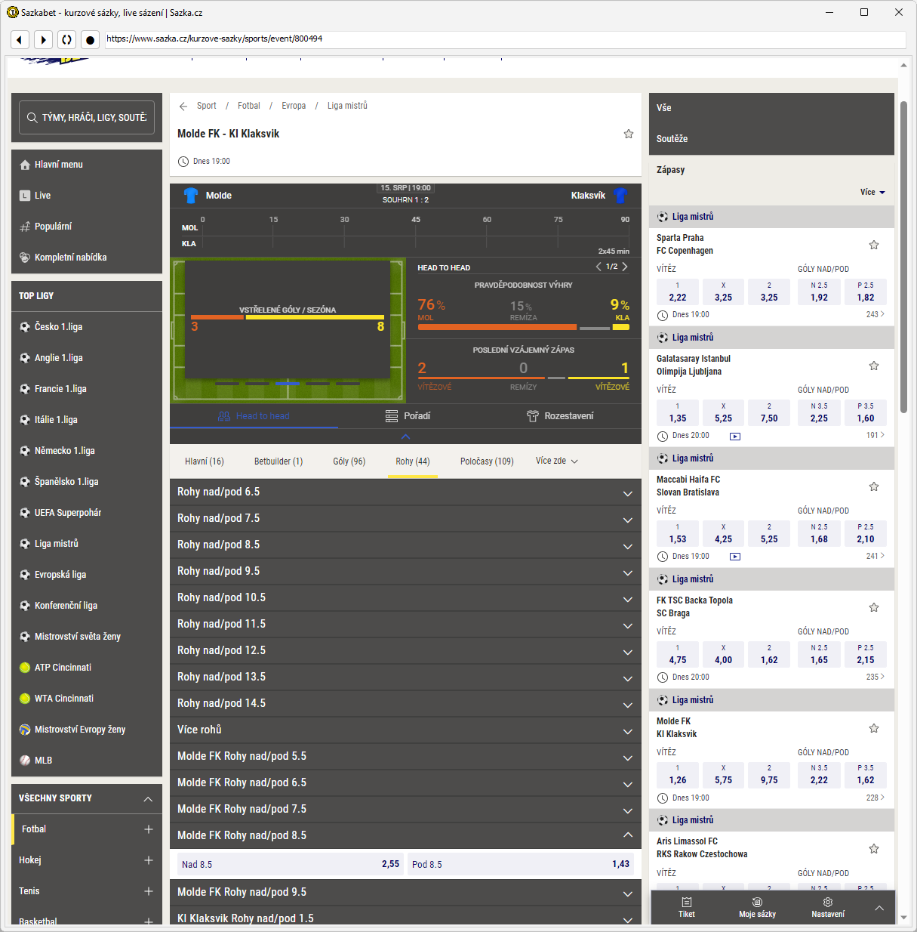917x932 pixels.
Task: Go to next head to head page arrow
Action: 625,267
